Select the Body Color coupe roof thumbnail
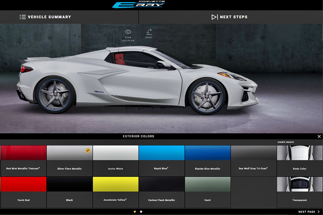The width and height of the screenshot is (323, 215). (300, 153)
